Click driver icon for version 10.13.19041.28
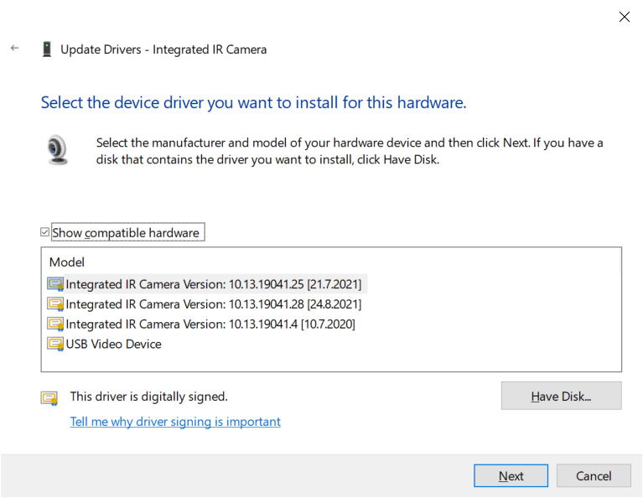 [x=55, y=304]
